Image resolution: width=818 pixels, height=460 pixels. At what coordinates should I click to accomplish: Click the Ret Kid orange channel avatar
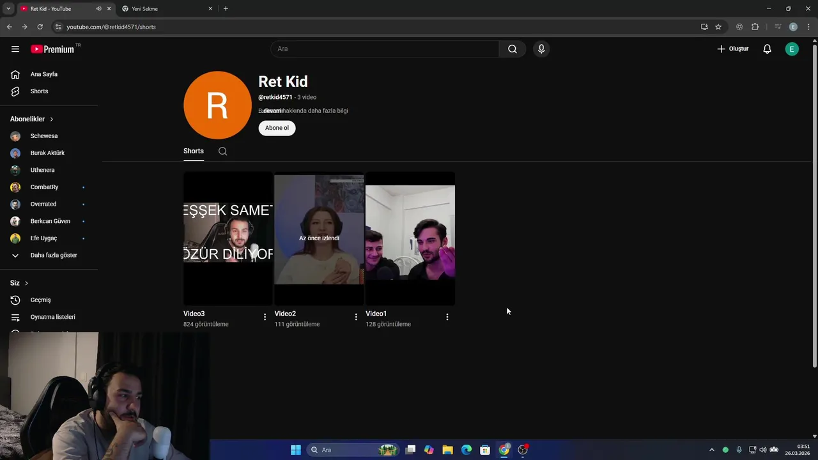217,105
